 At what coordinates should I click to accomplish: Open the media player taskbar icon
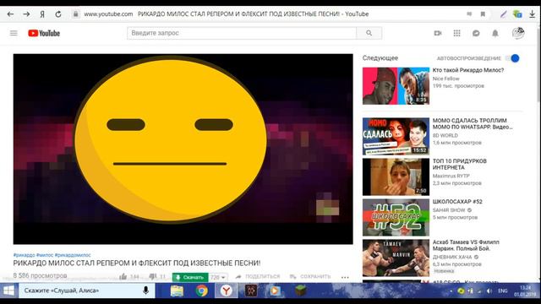(275, 290)
